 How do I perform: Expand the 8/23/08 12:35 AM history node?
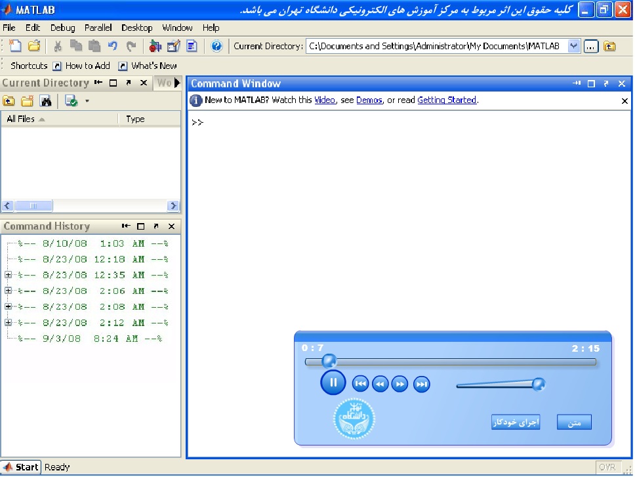point(8,274)
